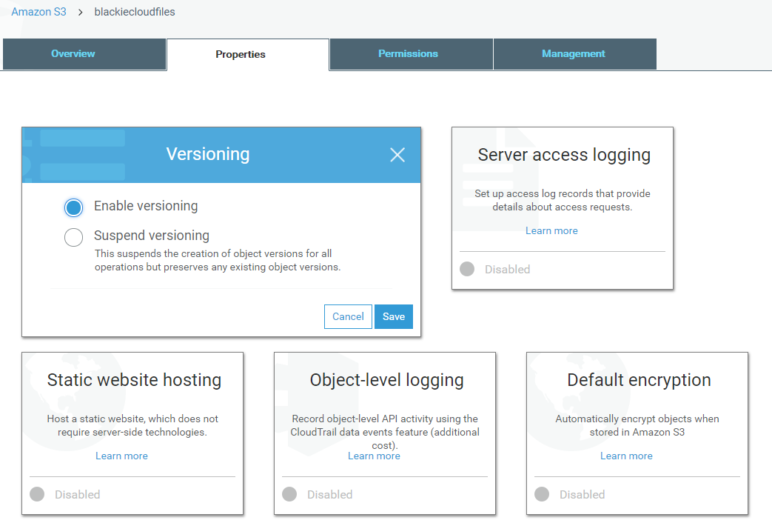Select the Enable versioning radio button
This screenshot has height=523, width=772.
pyautogui.click(x=73, y=207)
